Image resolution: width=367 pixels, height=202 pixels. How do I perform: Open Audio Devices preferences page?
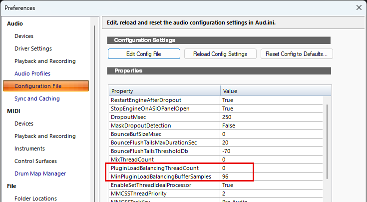pos(24,36)
